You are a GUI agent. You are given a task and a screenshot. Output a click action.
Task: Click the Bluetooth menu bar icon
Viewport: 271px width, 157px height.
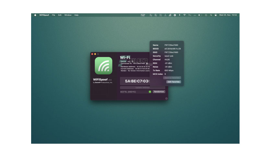(x=180, y=15)
